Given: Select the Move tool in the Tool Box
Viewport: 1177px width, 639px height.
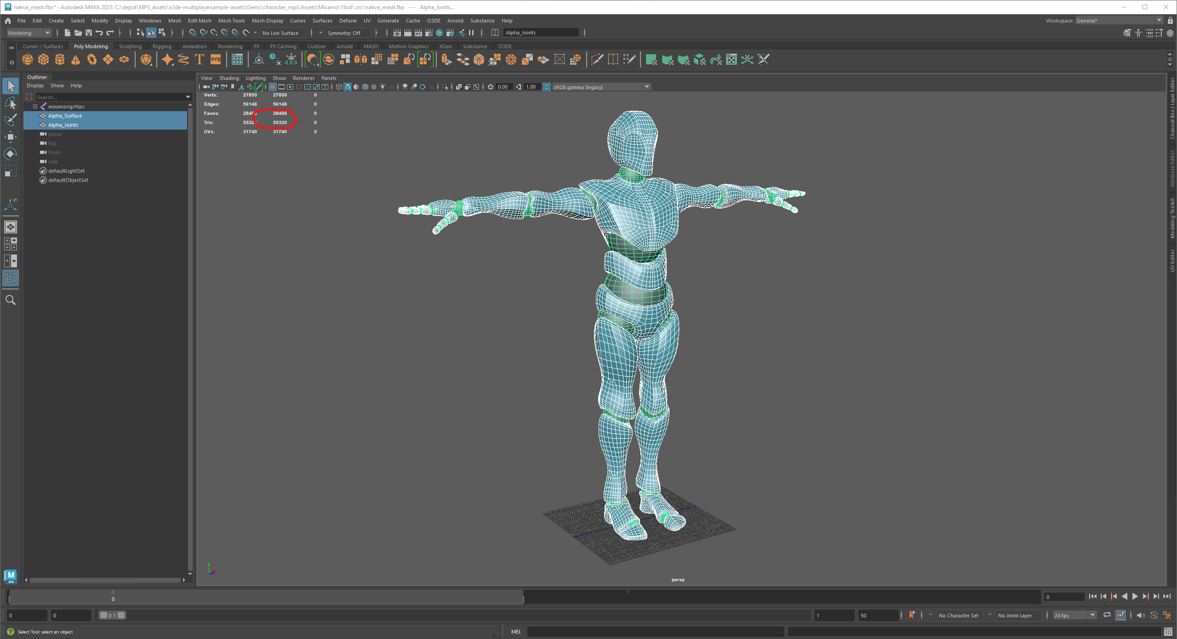Looking at the screenshot, I should click(11, 137).
